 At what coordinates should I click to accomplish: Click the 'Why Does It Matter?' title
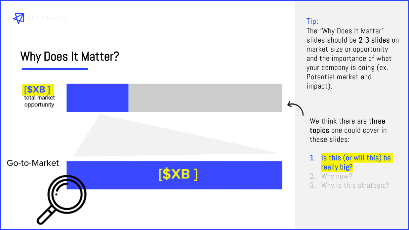coord(69,57)
